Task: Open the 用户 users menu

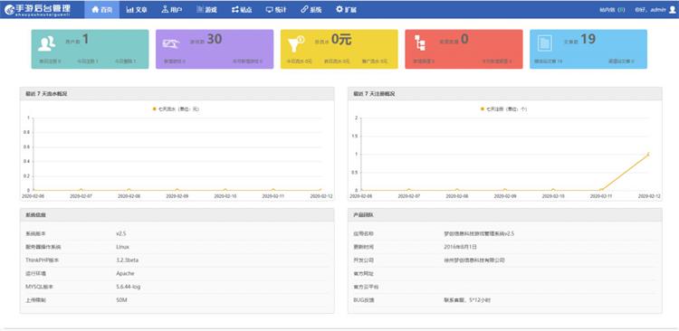Action: point(171,10)
